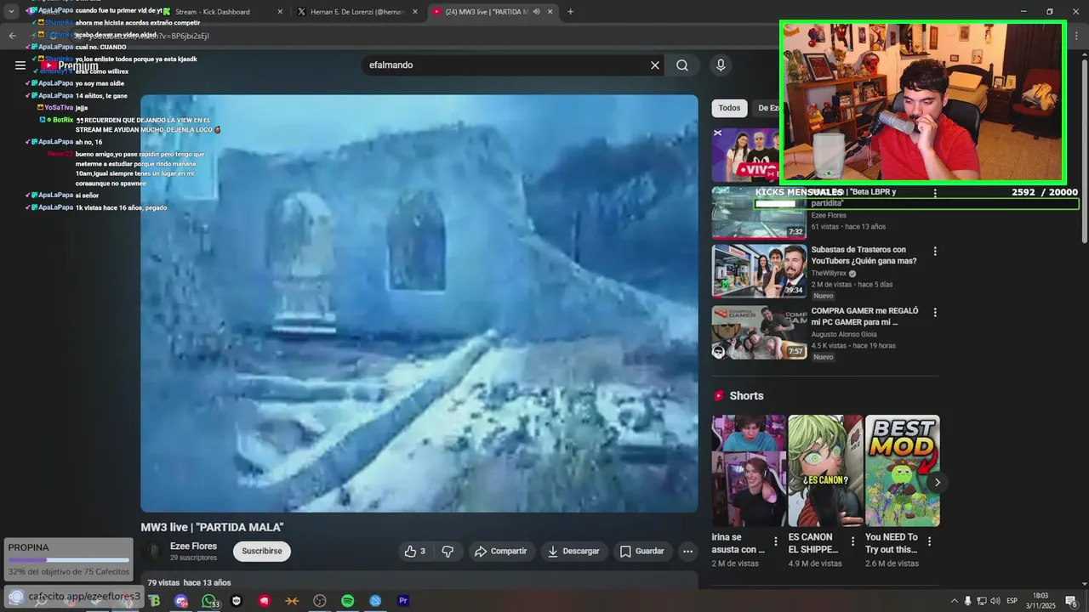
Task: Open the black shield icon taskbar app
Action: tap(237, 601)
